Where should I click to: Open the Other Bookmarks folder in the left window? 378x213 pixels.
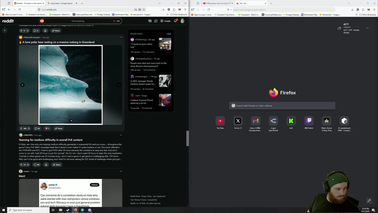(179, 14)
